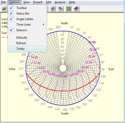This screenshot has height=123, width=125.
Task: Click the 08:00 time line label
Action: click(85, 68)
